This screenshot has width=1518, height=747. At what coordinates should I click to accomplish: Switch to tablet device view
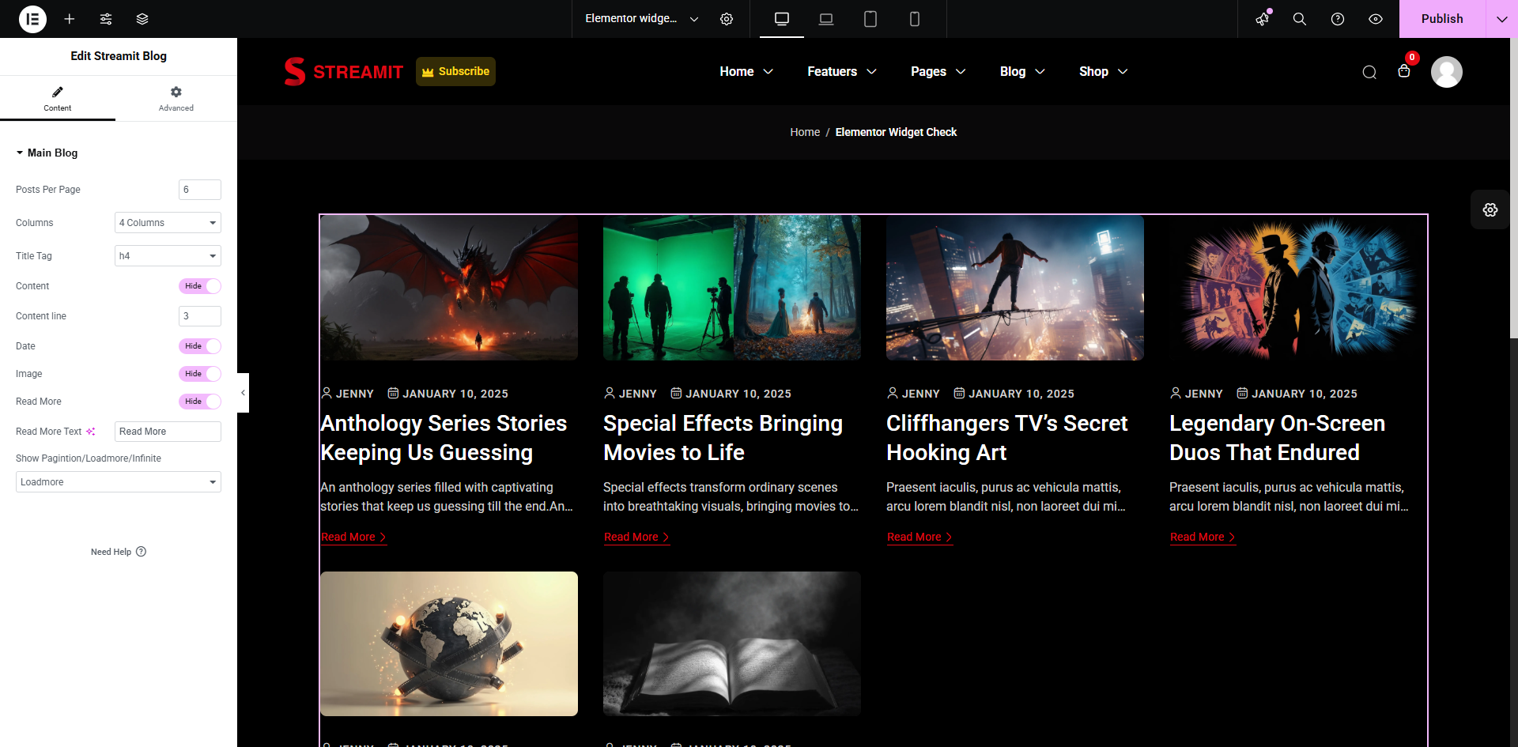pos(870,19)
